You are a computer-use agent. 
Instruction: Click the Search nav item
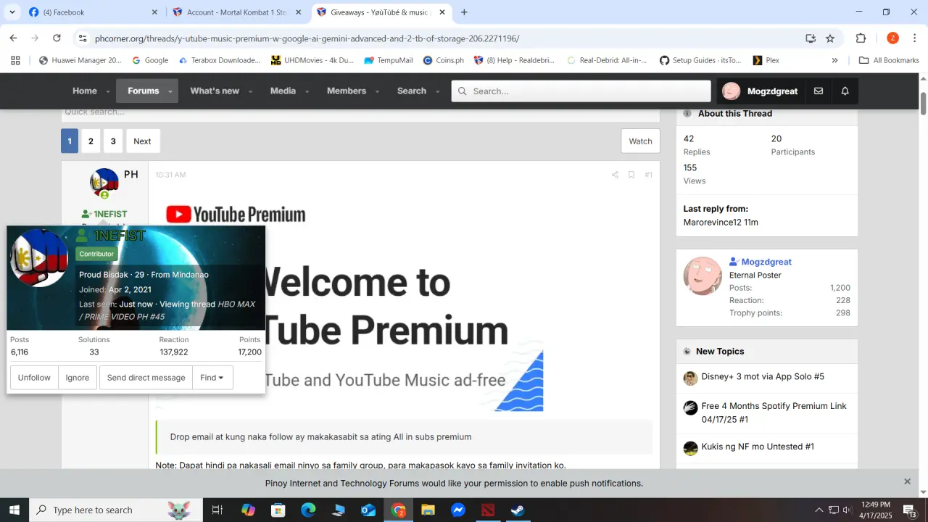tap(412, 91)
